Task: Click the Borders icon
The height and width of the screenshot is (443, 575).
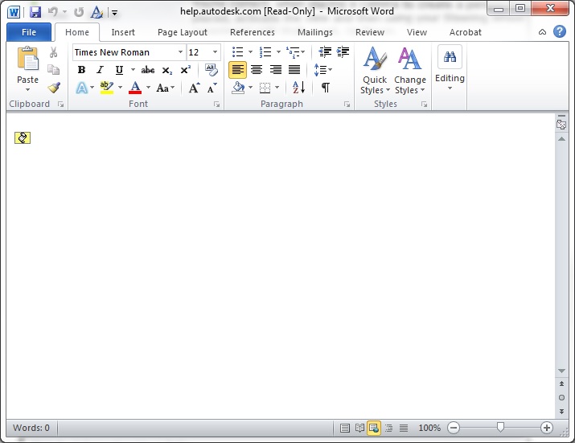Action: (x=265, y=88)
